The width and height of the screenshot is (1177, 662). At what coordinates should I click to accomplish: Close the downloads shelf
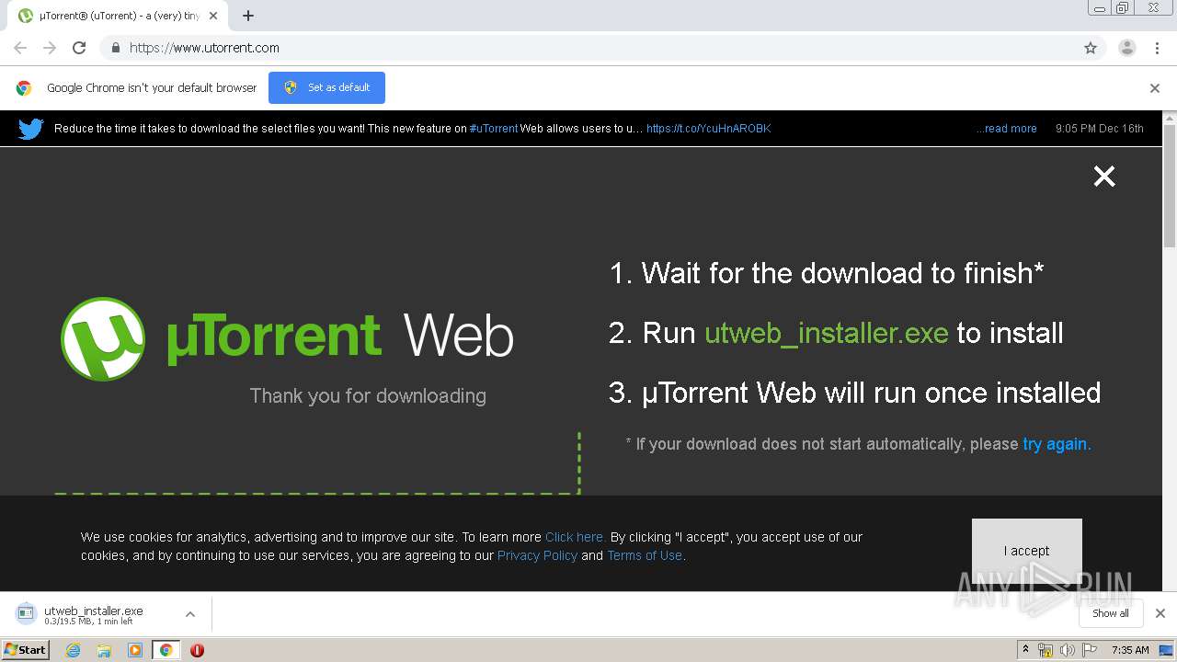click(x=1160, y=613)
